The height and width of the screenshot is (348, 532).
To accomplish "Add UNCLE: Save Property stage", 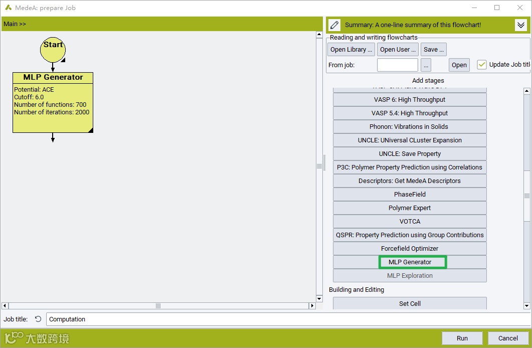I will click(410, 154).
